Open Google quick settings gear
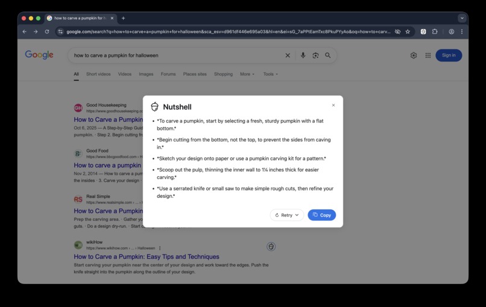 click(x=414, y=55)
